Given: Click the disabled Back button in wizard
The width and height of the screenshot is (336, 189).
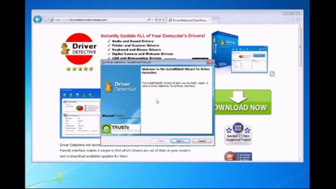Looking at the screenshot, I should pos(161,141).
